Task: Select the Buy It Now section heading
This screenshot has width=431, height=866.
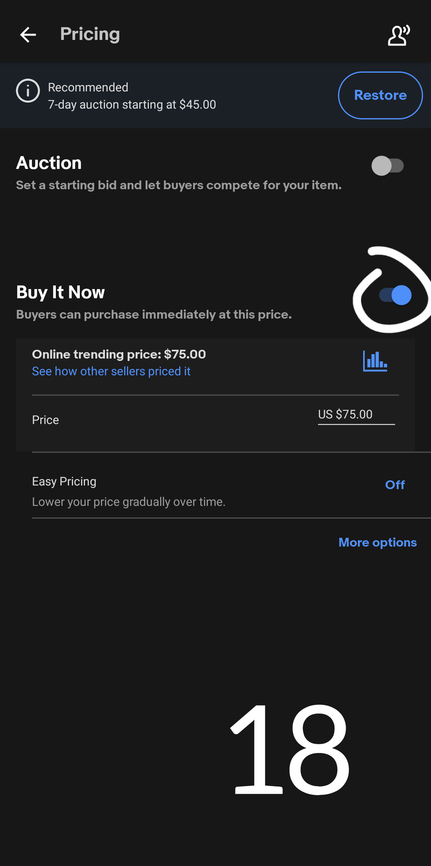Action: coord(61,292)
